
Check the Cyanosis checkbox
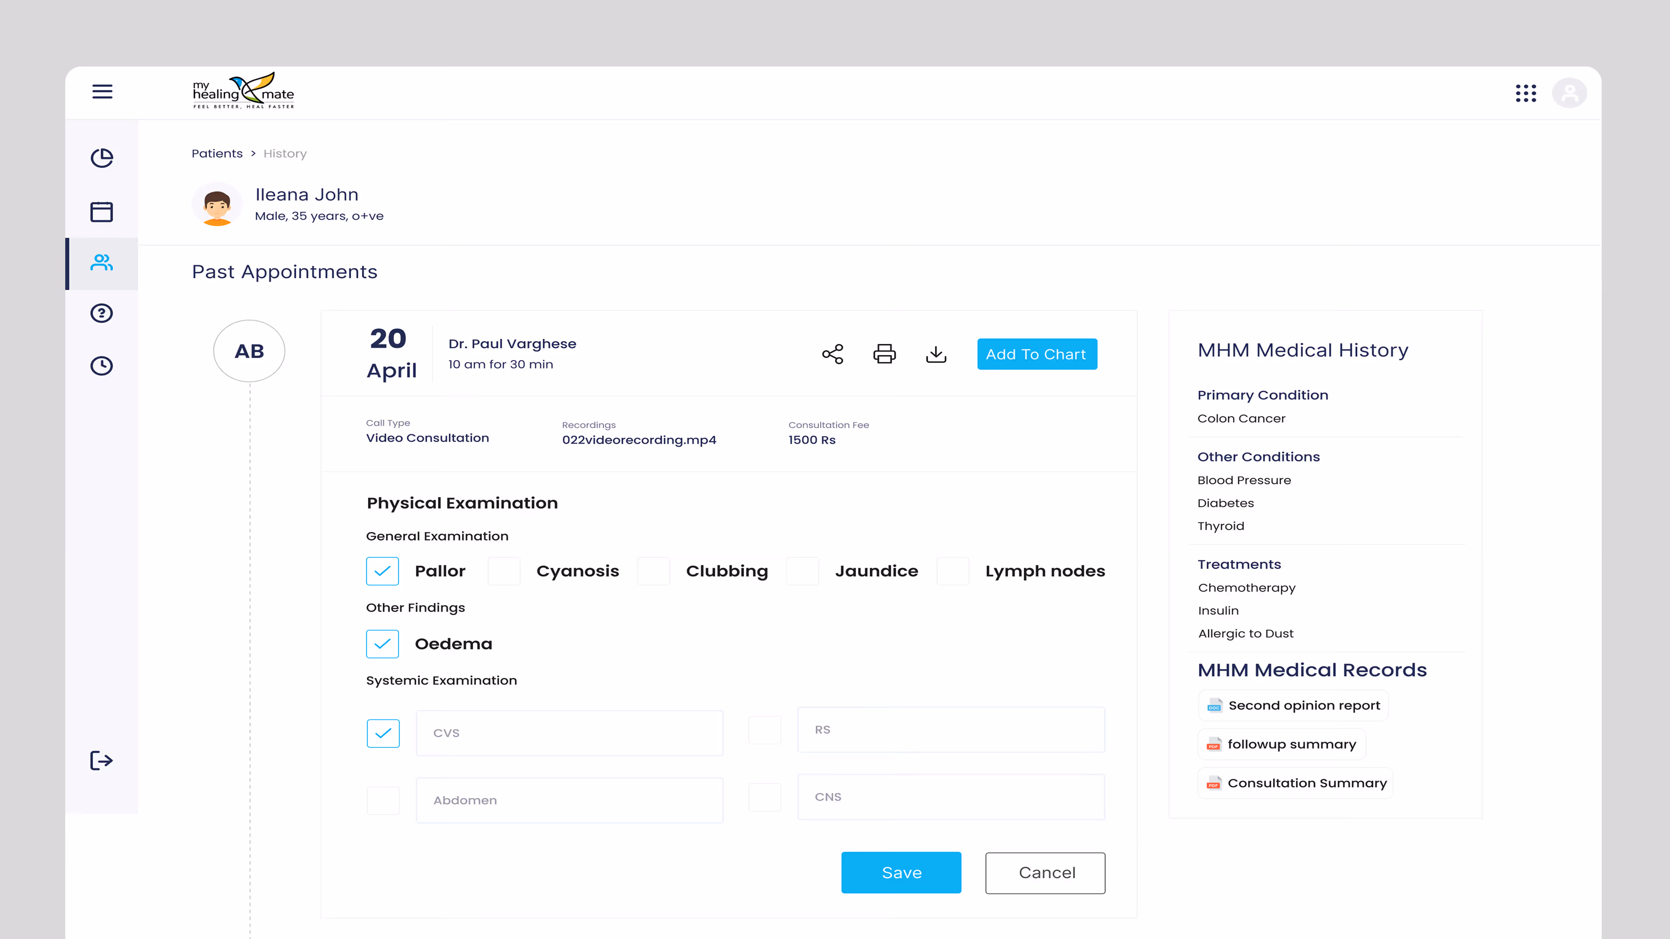pyautogui.click(x=504, y=571)
